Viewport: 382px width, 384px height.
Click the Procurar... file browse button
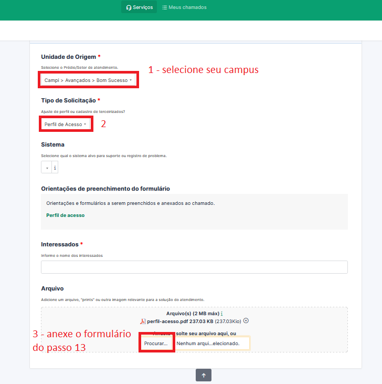click(x=156, y=343)
